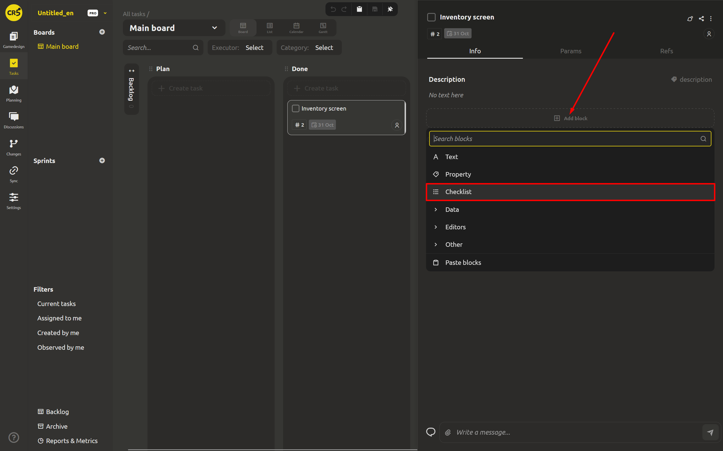Click the attach file paperclip icon
Screen dimensions: 723x451
(x=448, y=432)
